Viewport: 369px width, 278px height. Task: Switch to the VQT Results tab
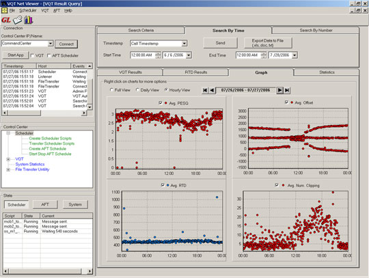click(x=130, y=72)
